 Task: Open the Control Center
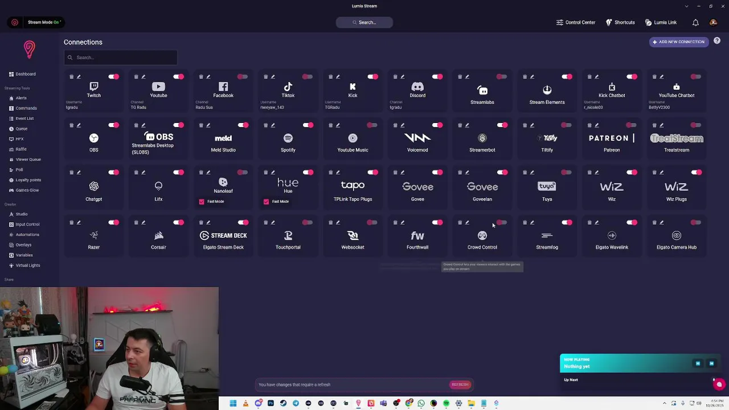(x=576, y=22)
